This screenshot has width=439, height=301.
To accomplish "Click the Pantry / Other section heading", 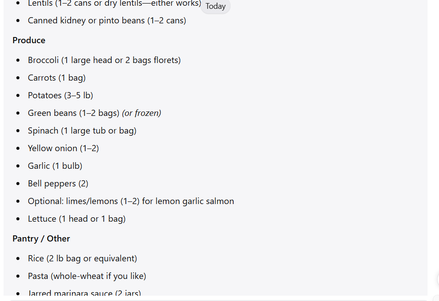I will click(x=41, y=239).
